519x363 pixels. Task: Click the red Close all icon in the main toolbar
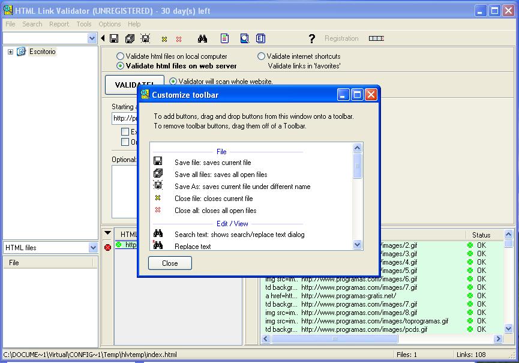[179, 39]
